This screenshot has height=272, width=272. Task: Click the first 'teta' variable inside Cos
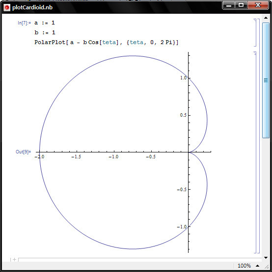[x=109, y=42]
